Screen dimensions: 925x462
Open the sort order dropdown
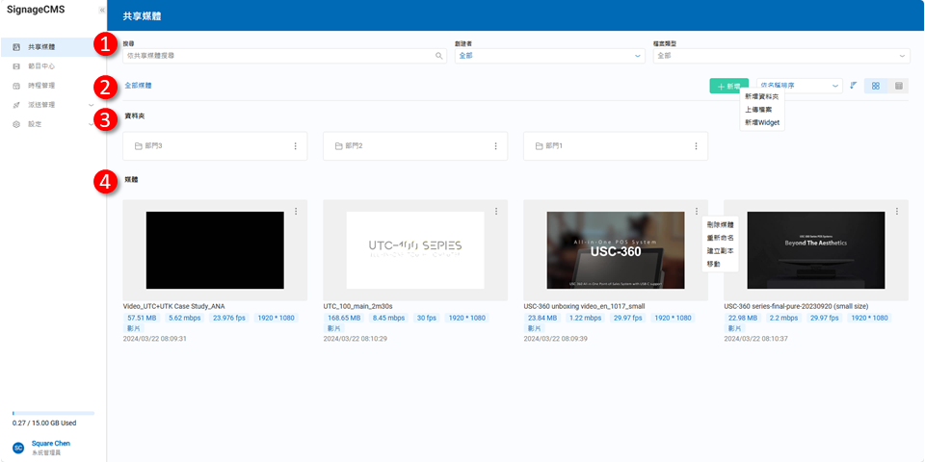click(799, 86)
